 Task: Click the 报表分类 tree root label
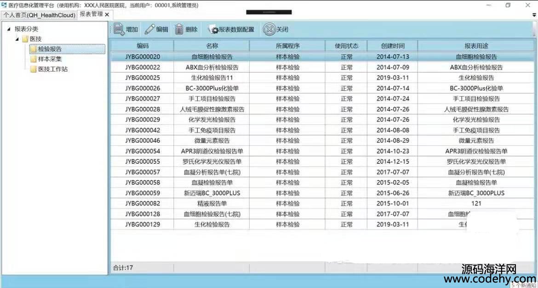point(26,29)
